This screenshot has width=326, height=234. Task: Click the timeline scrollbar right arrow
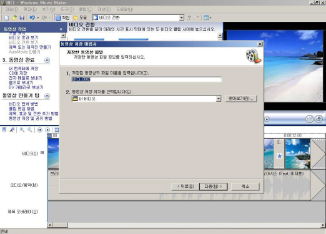click(x=323, y=225)
